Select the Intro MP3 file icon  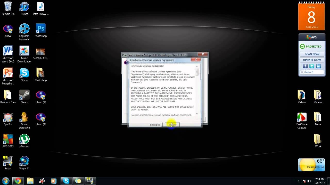click(40, 8)
